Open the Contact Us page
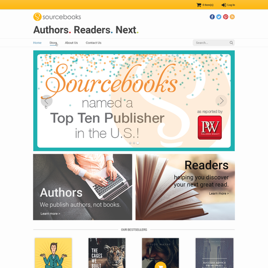This screenshot has height=268, width=268. pyautogui.click(x=93, y=43)
